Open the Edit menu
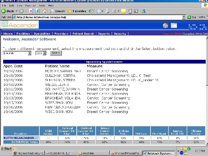Screen dimensions: 208x156 pos(12,5)
